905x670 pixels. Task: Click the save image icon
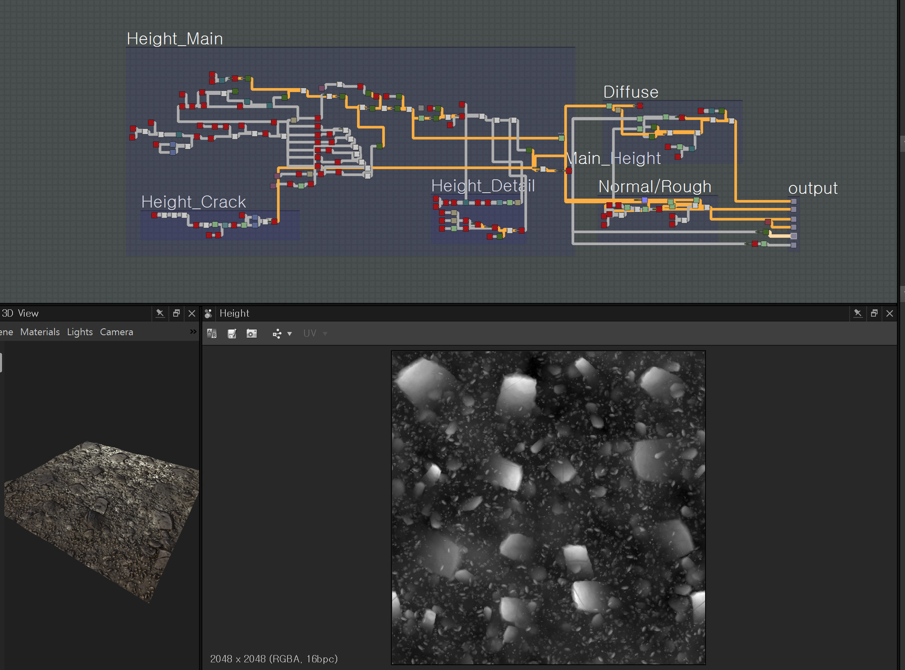(232, 334)
